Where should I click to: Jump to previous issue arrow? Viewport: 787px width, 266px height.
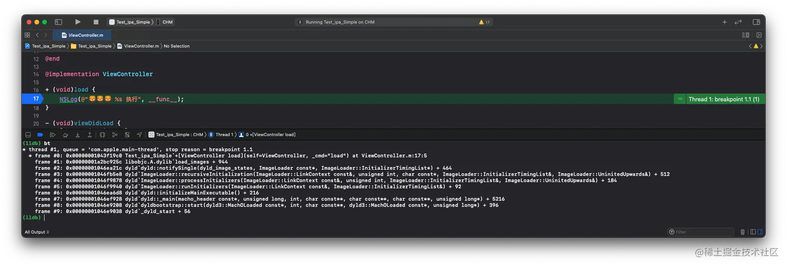coord(750,46)
